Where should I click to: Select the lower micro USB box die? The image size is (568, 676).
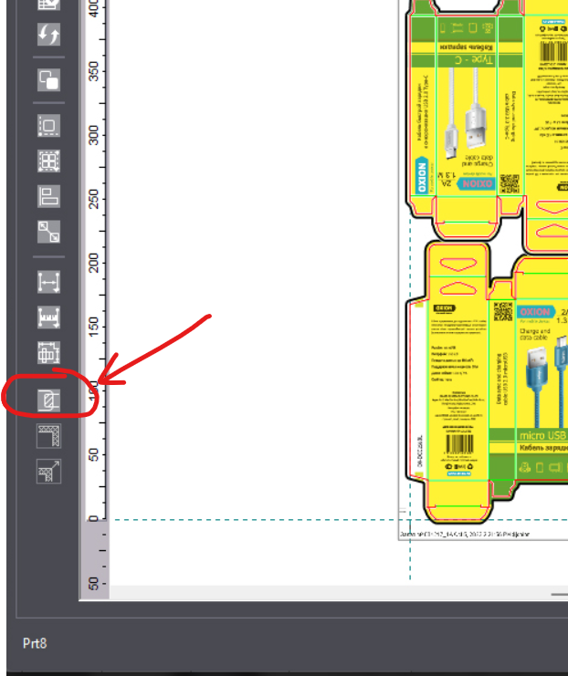pyautogui.click(x=488, y=383)
